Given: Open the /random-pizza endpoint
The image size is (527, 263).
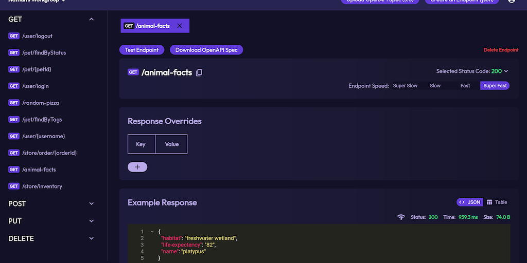Looking at the screenshot, I should point(40,103).
